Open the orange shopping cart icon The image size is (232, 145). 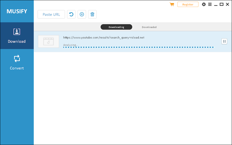pyautogui.click(x=172, y=4)
